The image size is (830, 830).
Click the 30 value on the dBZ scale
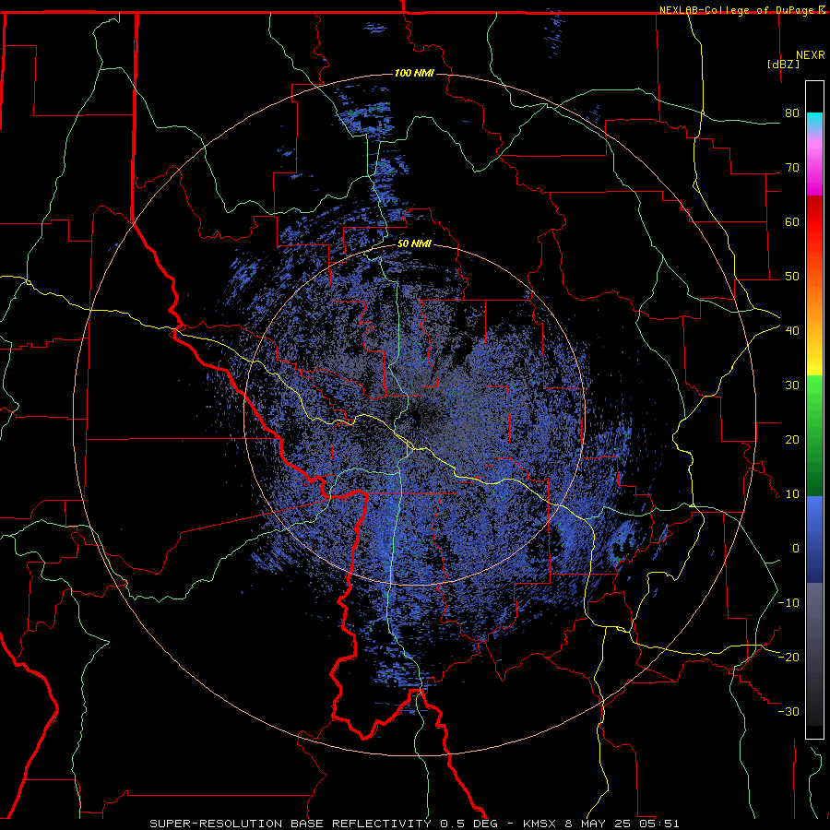792,385
